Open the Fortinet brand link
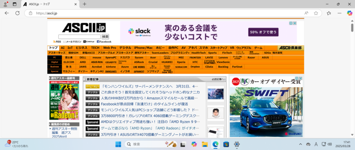 (x=237, y=67)
